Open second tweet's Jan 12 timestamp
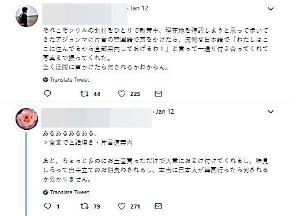 (x=165, y=111)
